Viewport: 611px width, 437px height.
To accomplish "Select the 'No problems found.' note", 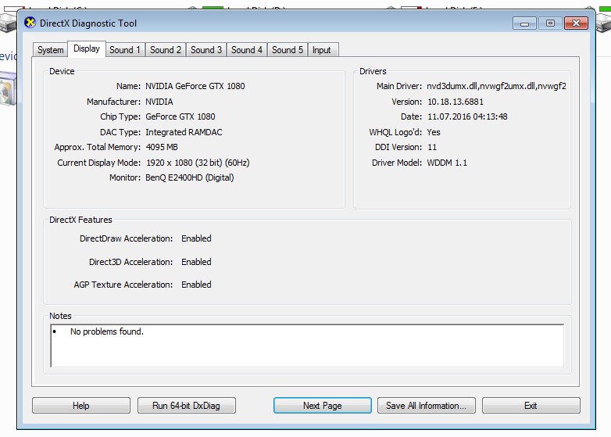I will click(x=107, y=331).
